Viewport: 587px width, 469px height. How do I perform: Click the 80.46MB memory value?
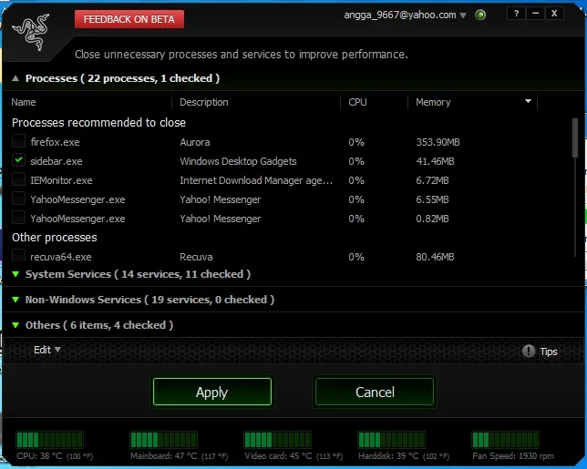coord(435,257)
